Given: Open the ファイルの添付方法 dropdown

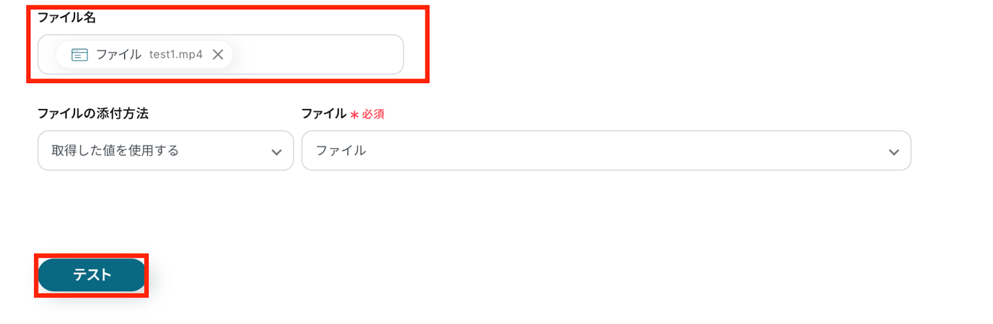Looking at the screenshot, I should tap(166, 151).
